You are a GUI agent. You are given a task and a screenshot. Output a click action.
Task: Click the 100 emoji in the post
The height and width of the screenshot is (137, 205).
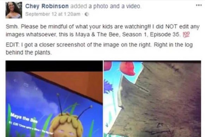tap(186, 35)
